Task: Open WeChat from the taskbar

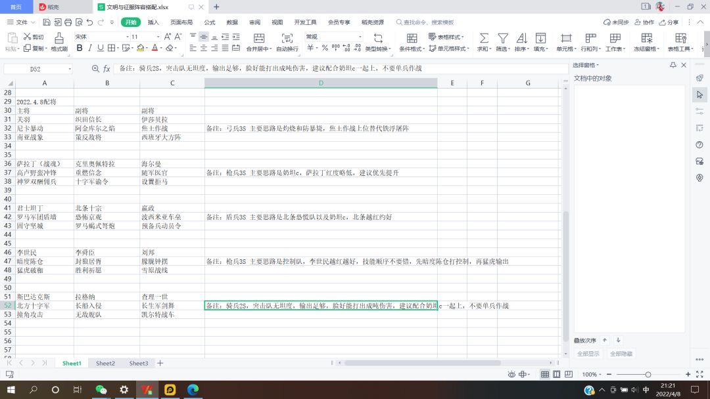Action: coord(101,390)
